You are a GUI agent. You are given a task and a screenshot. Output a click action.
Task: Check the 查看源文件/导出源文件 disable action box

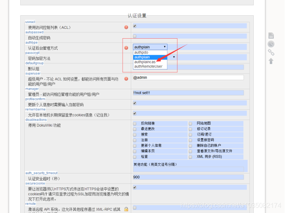pos(190,151)
